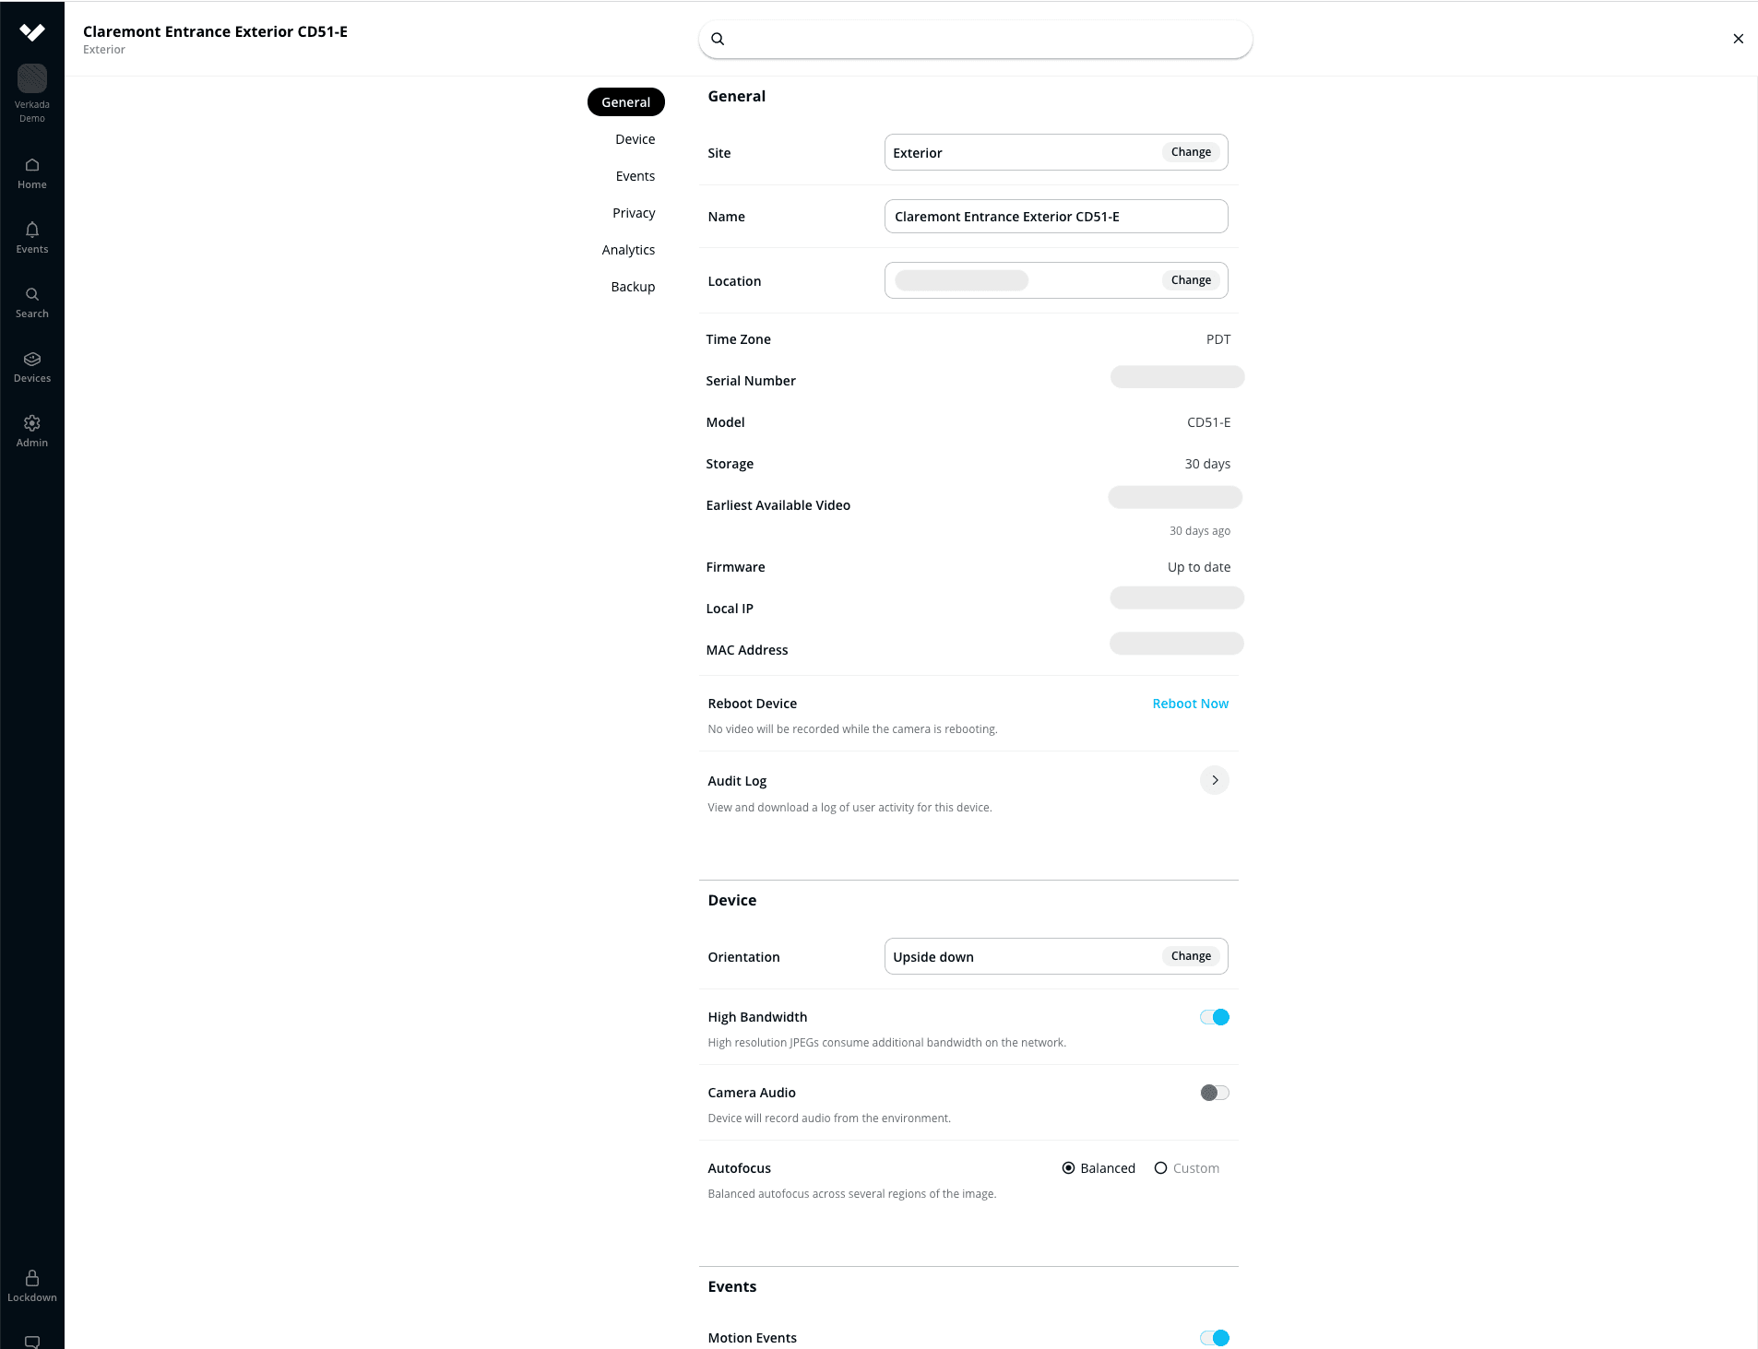The height and width of the screenshot is (1349, 1758).
Task: Open the Devices panel
Action: pos(31,365)
